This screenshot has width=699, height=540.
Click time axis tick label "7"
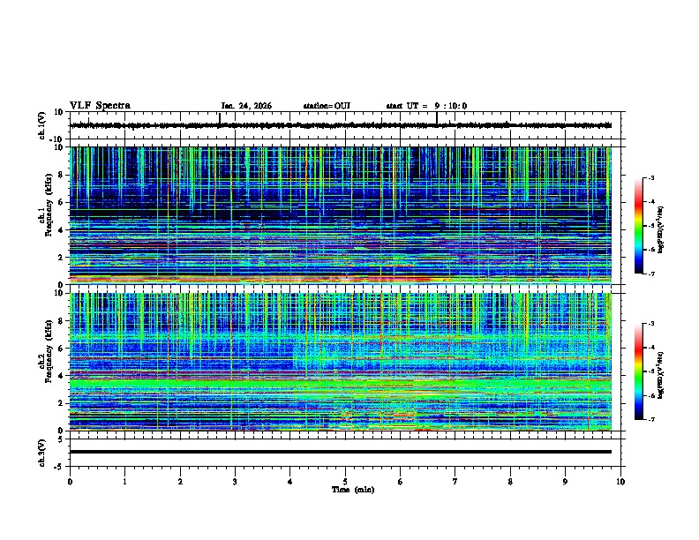coord(455,482)
